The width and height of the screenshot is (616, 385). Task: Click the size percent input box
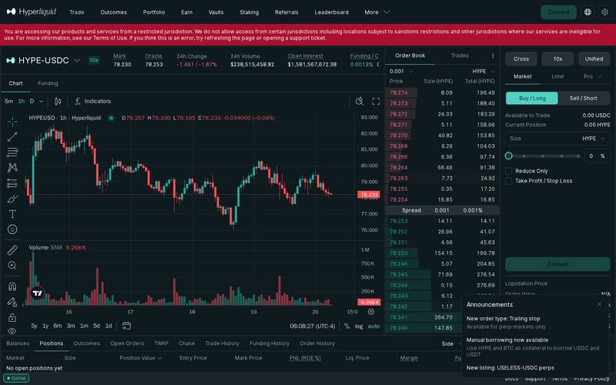pos(598,156)
